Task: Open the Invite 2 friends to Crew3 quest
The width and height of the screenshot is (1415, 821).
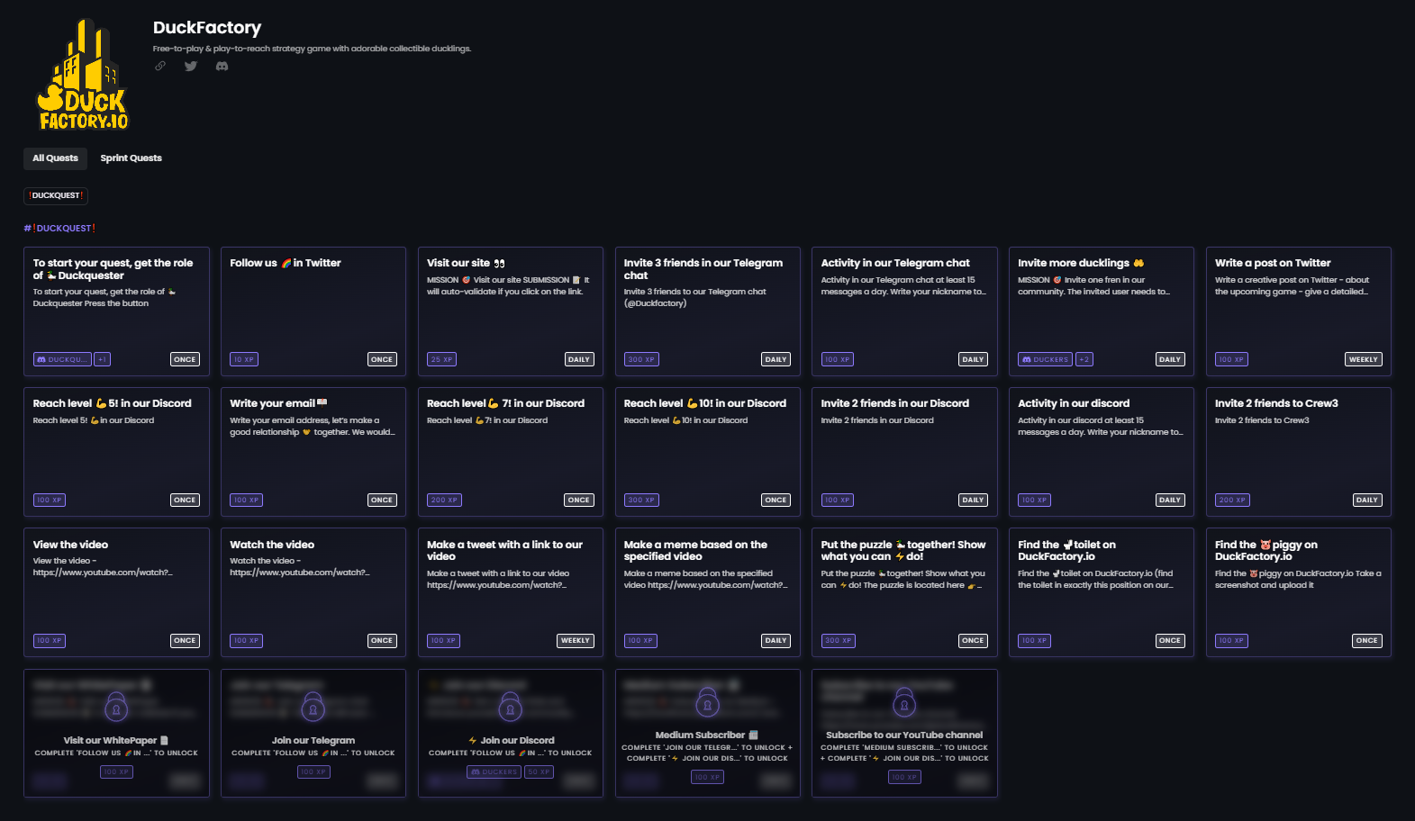Action: [x=1298, y=452]
